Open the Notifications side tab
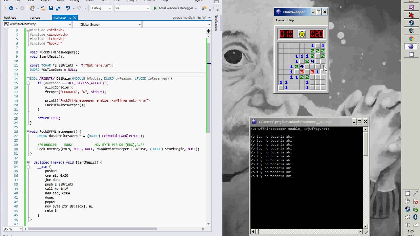This screenshot has width=420, height=236. pos(216,23)
